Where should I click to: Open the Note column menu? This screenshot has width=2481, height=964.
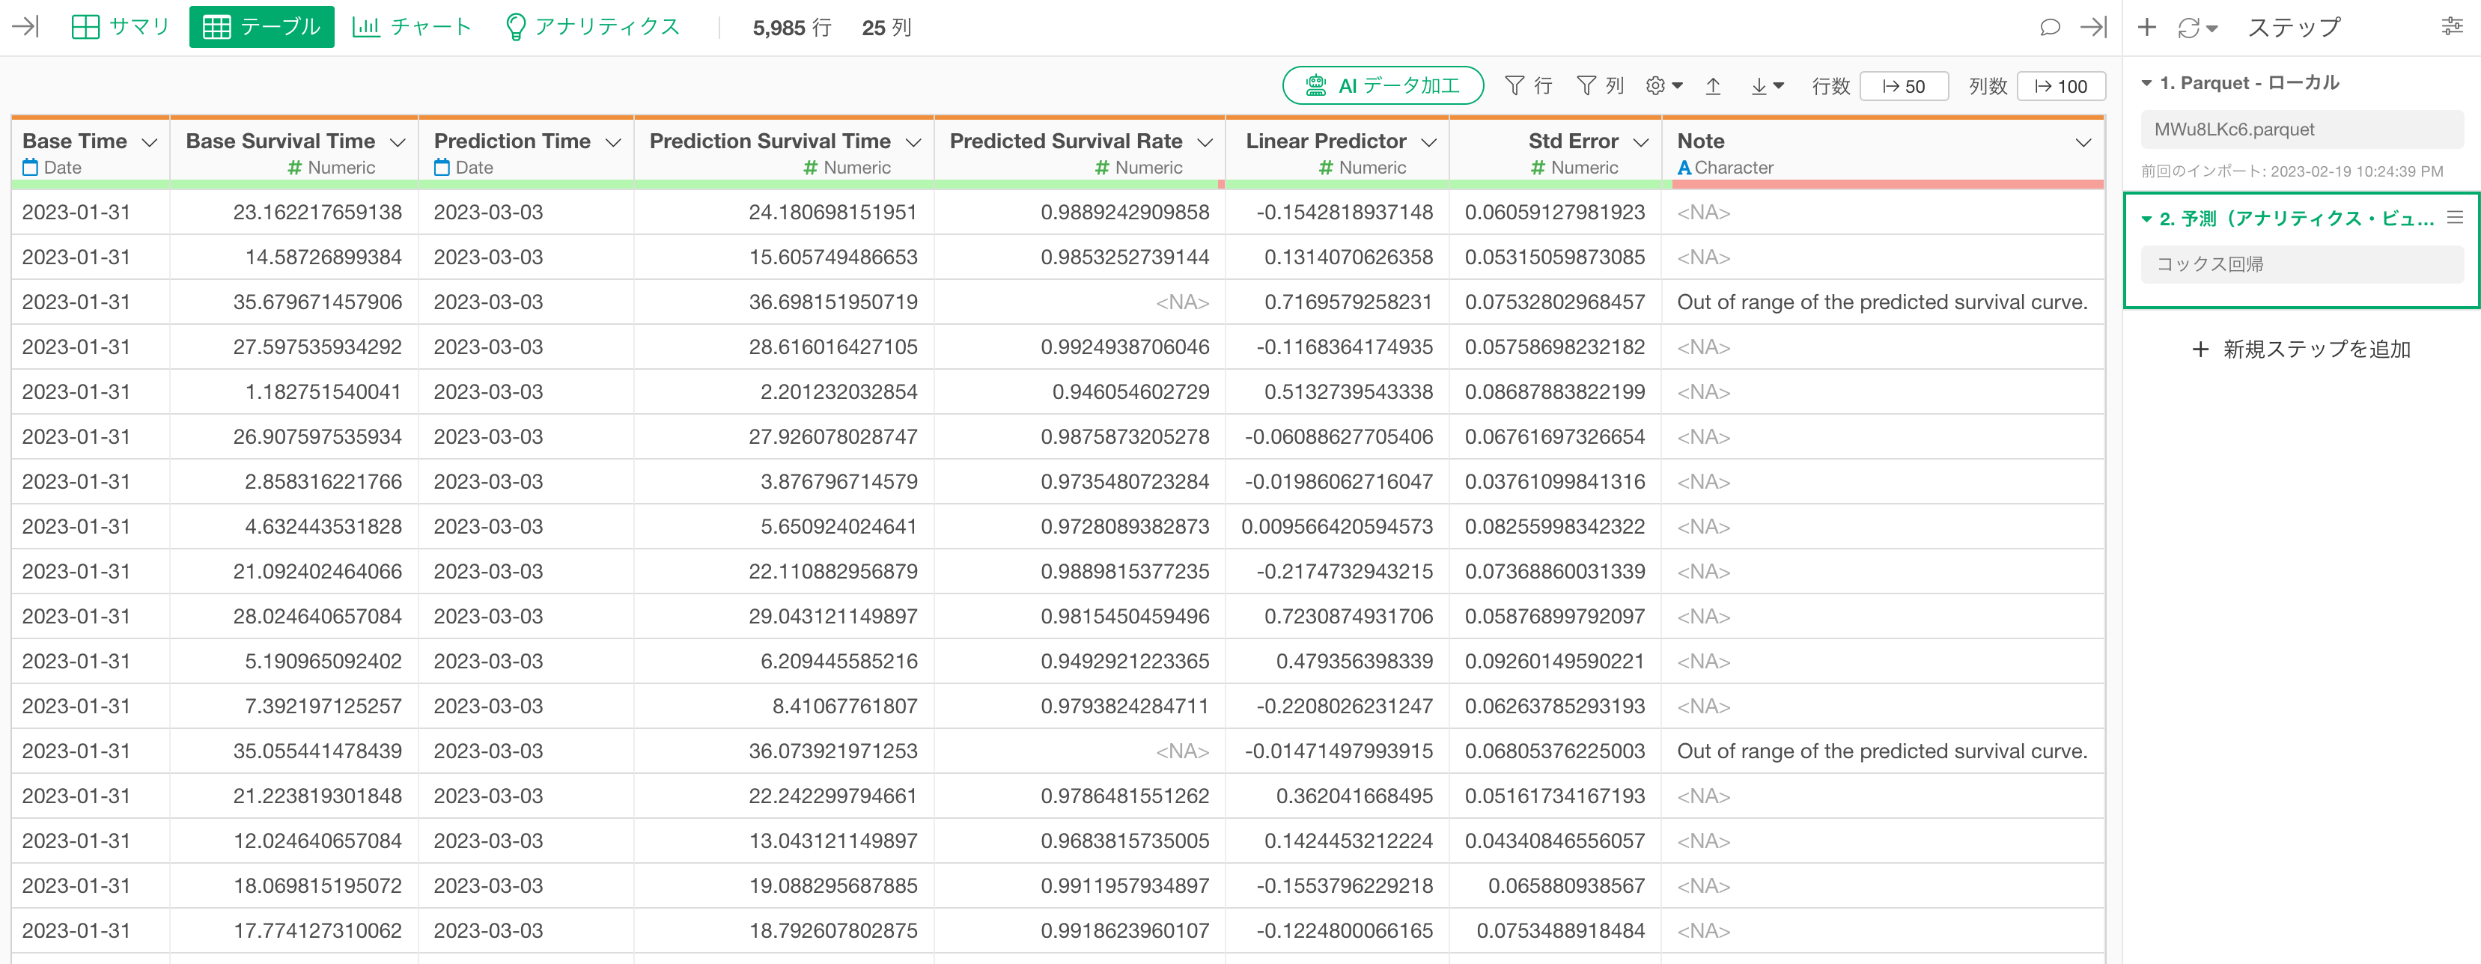[2083, 142]
